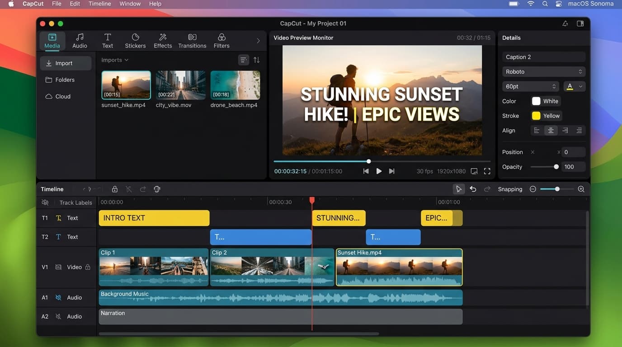The width and height of the screenshot is (622, 347).
Task: Skip to next frame in preview
Action: pyautogui.click(x=392, y=171)
